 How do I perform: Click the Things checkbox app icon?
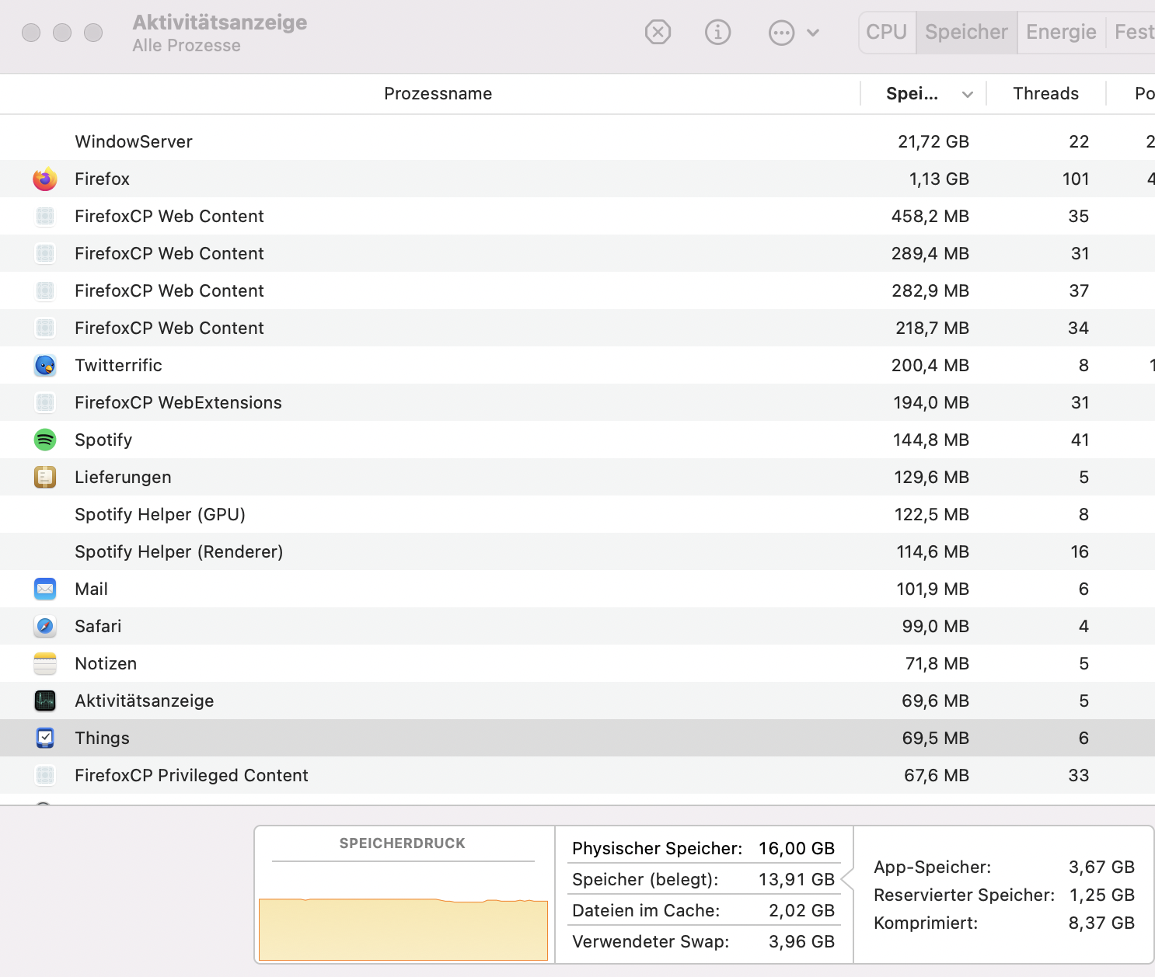(45, 738)
